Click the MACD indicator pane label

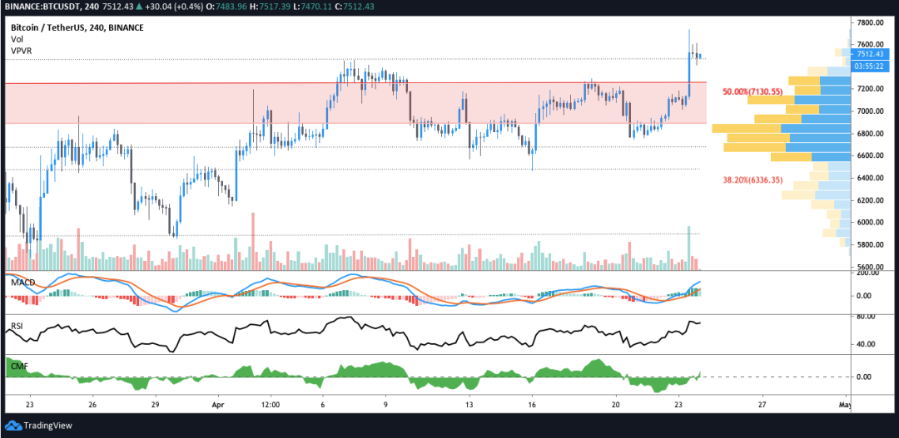click(22, 283)
